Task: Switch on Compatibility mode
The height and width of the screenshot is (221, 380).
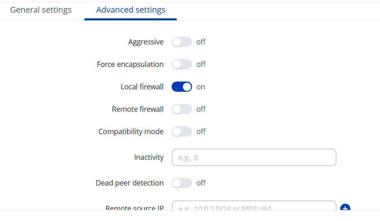Action: [x=182, y=132]
